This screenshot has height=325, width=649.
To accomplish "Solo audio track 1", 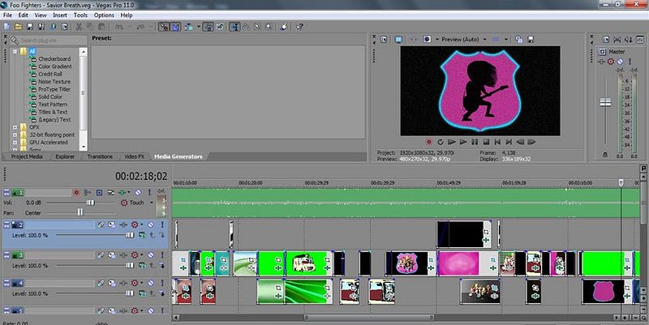I will tap(149, 193).
